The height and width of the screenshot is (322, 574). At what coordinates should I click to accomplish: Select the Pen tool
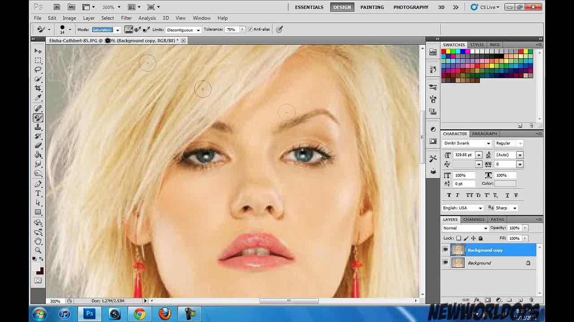click(38, 184)
